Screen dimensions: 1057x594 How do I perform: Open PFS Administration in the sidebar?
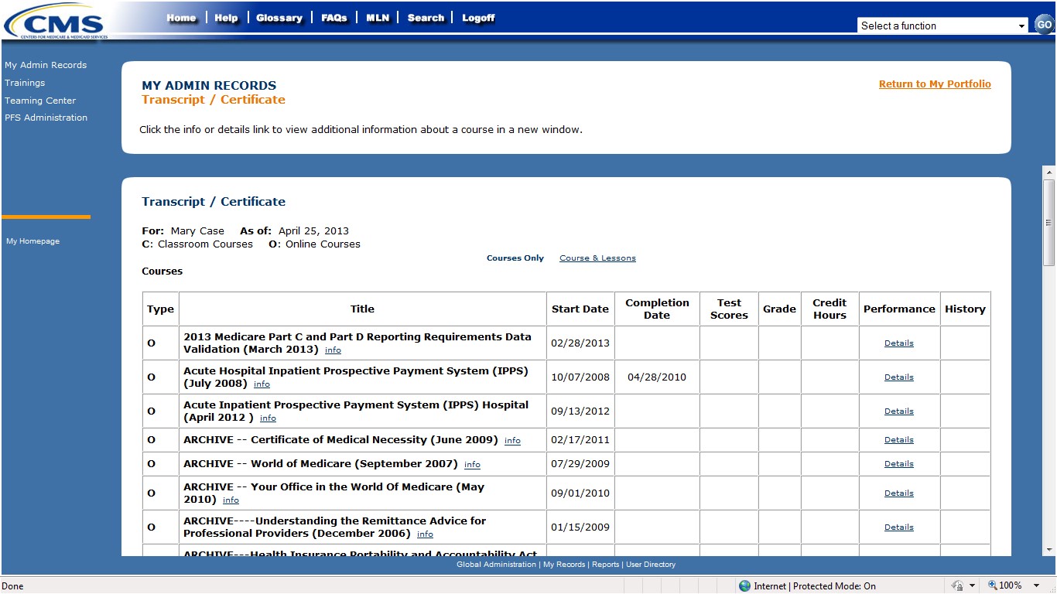pos(46,118)
